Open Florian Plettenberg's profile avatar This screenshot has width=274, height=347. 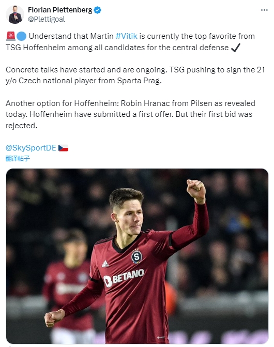[15, 14]
